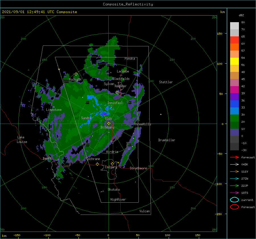Screen dimensions: 256x239
Task: Click the Sundre city label
Action: click(86, 118)
